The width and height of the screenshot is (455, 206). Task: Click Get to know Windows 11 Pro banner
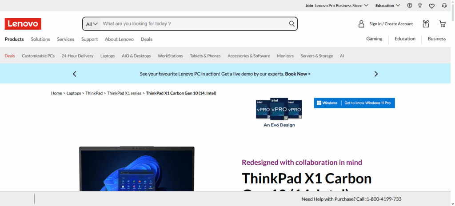[354, 103]
